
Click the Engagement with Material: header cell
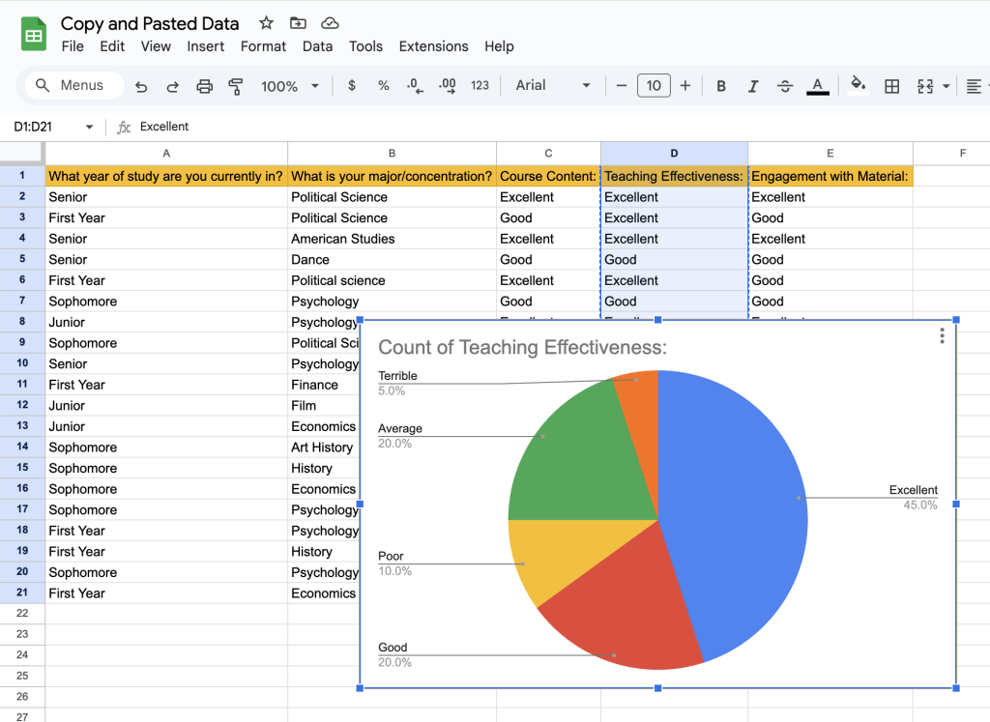[x=830, y=176]
